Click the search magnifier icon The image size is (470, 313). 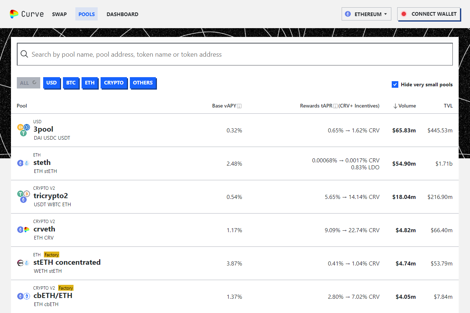point(24,54)
